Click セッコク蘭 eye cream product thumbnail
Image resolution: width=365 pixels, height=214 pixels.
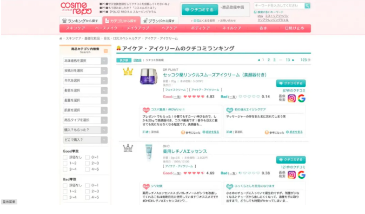click(x=149, y=76)
